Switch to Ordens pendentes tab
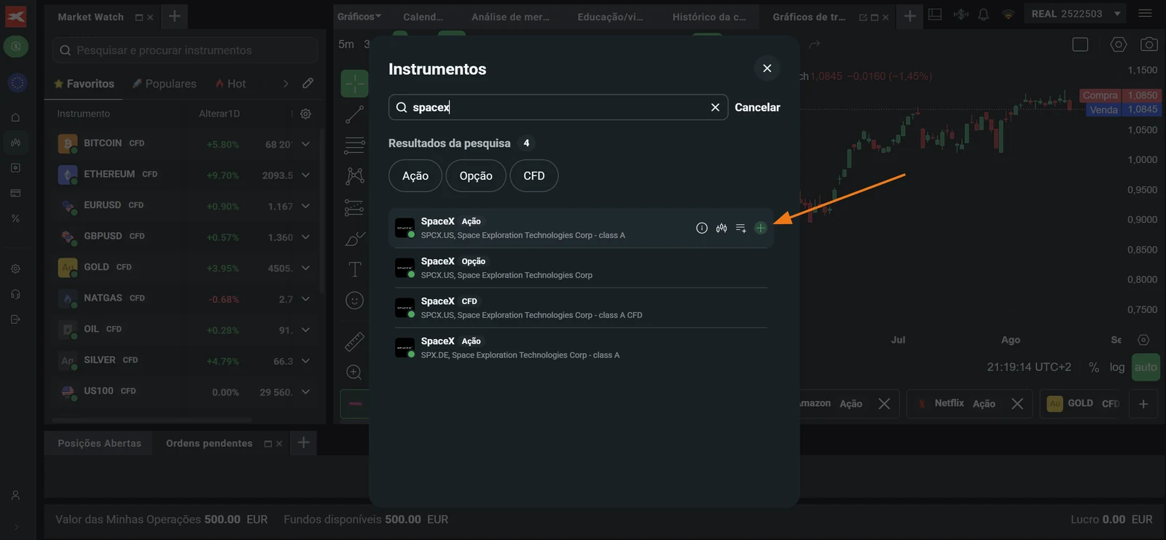This screenshot has height=540, width=1166. pyautogui.click(x=209, y=443)
